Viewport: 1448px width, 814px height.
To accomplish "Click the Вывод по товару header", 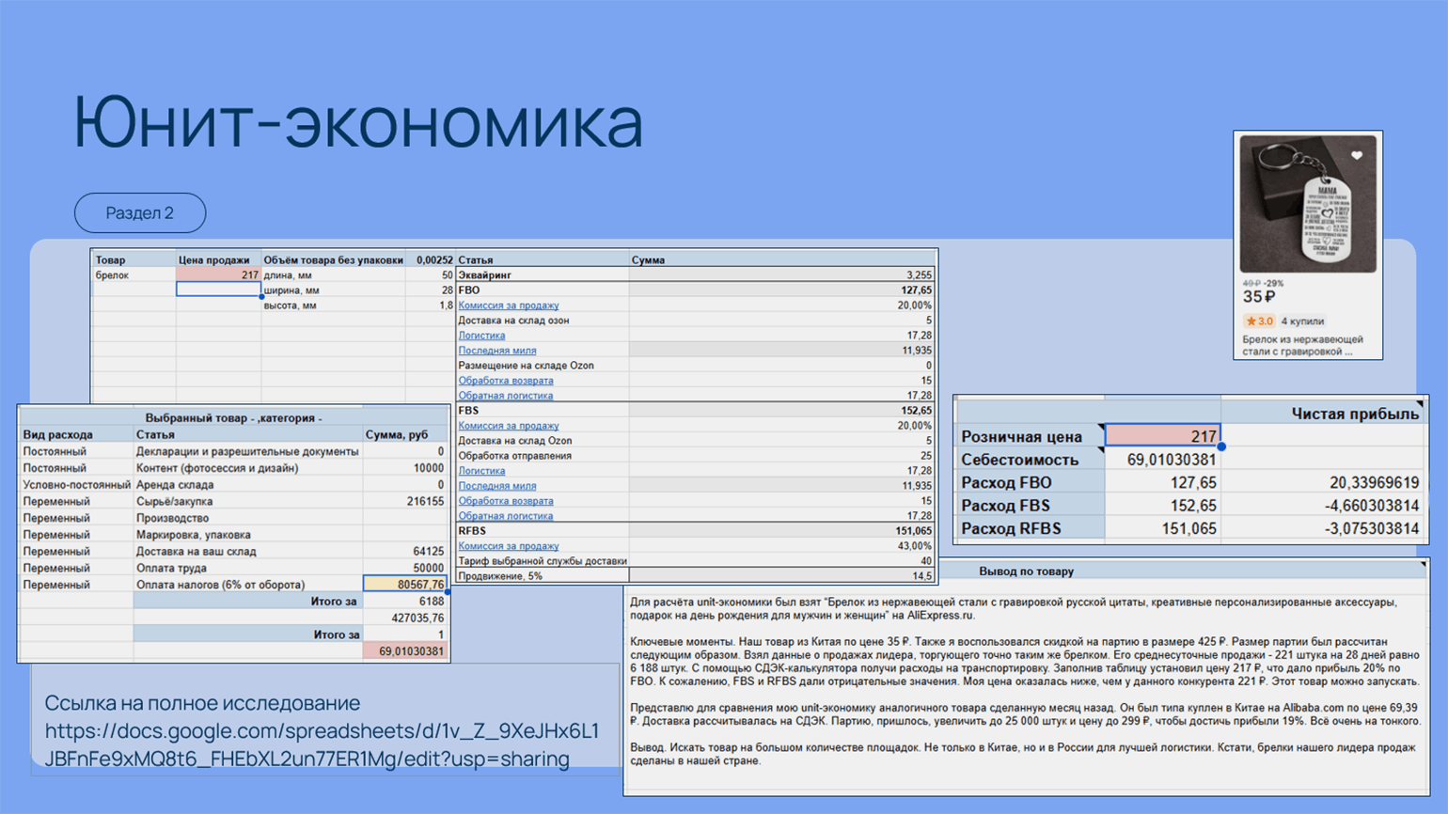I will pos(1026,571).
